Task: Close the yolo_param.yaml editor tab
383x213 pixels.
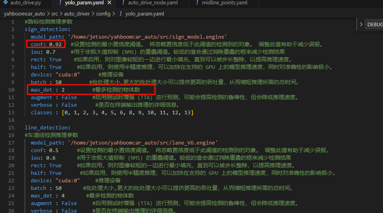Action: tap(109, 3)
